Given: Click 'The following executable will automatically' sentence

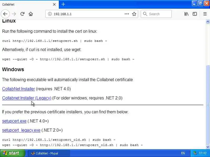Looking at the screenshot, I should click(x=67, y=80).
